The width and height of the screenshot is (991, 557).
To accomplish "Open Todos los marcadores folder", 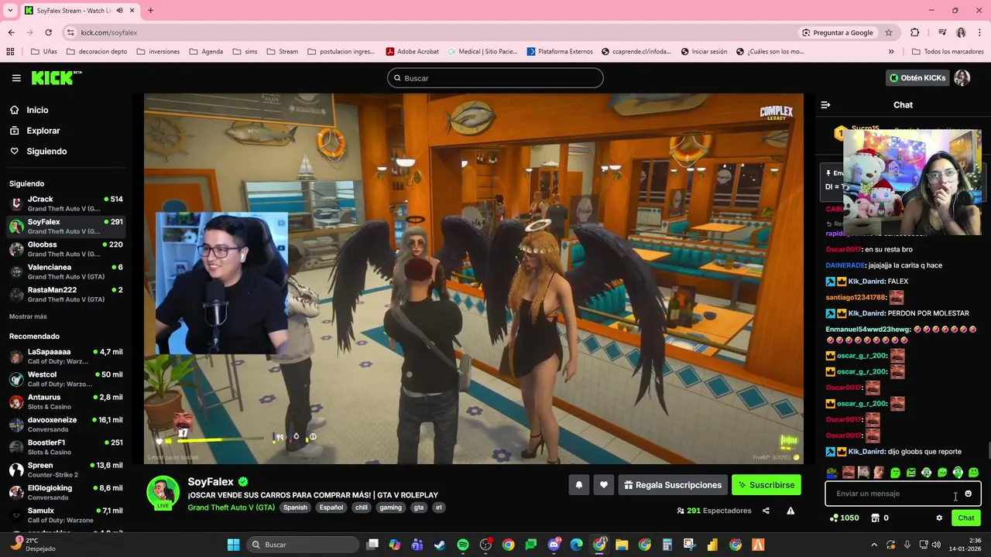I will pos(948,52).
